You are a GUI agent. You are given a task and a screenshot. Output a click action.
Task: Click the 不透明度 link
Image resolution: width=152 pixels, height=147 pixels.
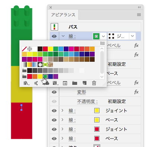tap(87, 102)
